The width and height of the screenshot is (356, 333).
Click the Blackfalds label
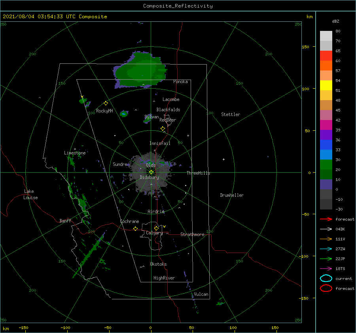pos(168,110)
